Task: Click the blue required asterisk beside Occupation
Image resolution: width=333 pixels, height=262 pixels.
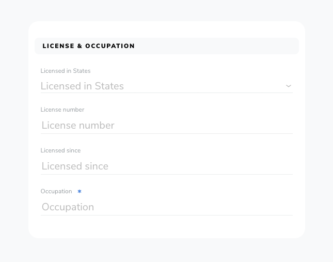Action: [x=80, y=191]
